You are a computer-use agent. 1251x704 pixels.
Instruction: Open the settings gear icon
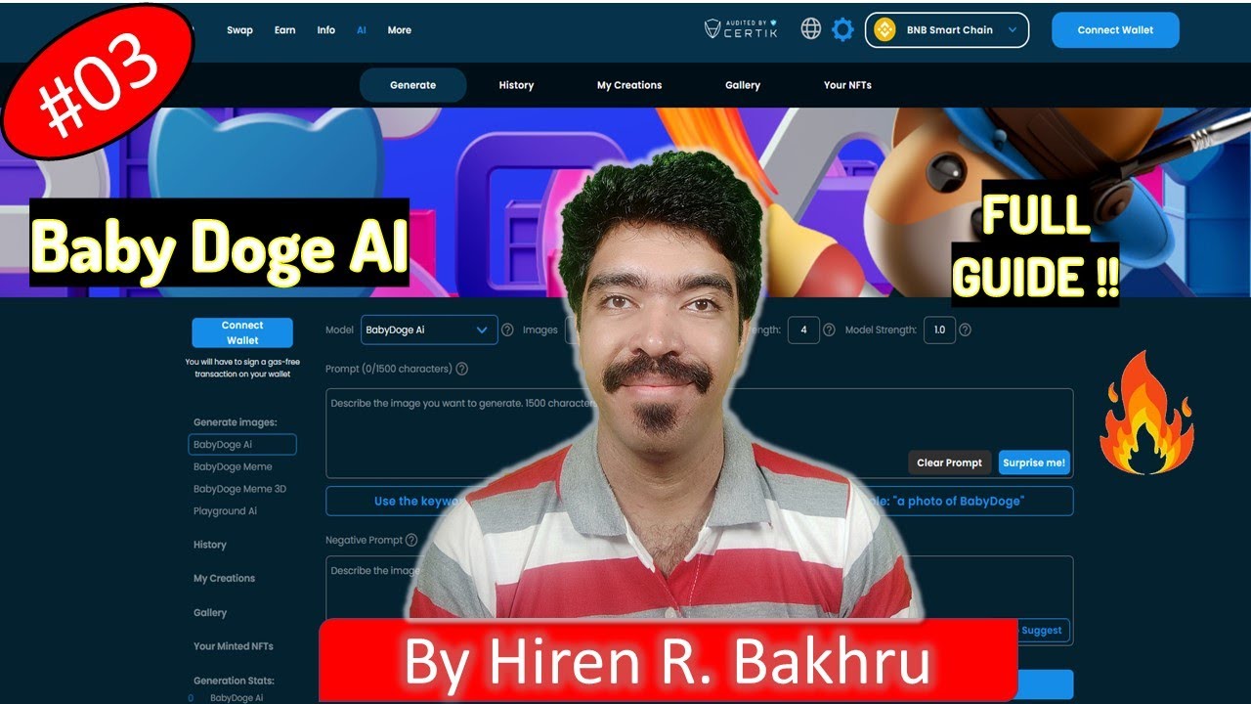842,29
